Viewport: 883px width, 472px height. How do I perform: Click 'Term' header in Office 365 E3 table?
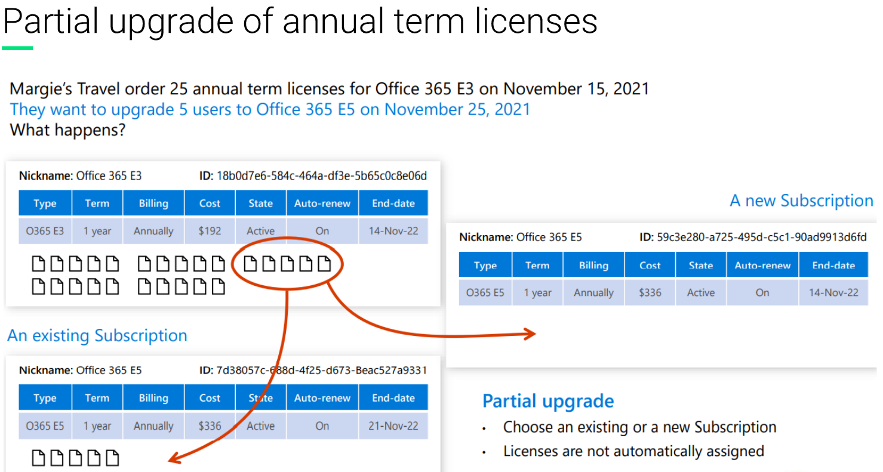(97, 203)
